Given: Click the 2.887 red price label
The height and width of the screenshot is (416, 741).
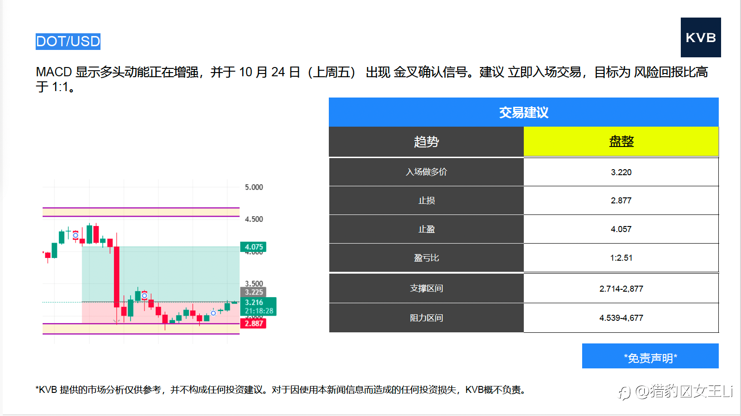Looking at the screenshot, I should pos(253,324).
